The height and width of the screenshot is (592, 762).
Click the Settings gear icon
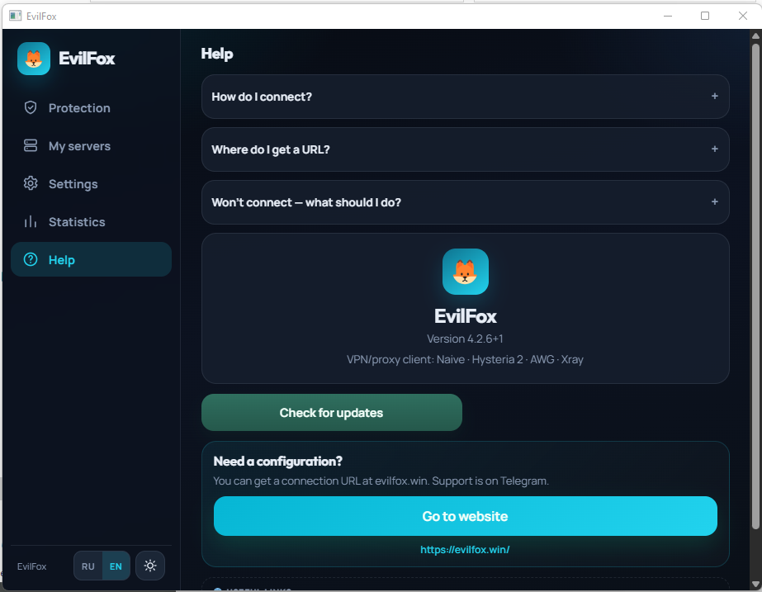coord(31,183)
